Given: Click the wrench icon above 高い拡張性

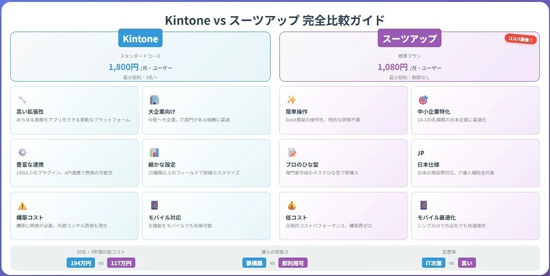Looking at the screenshot, I should (22, 100).
